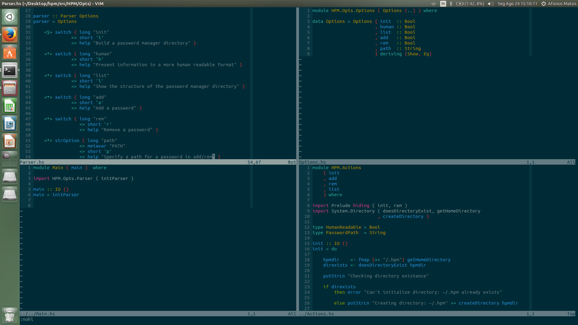Click the Parser.hs status line
The width and height of the screenshot is (578, 325).
158,162
